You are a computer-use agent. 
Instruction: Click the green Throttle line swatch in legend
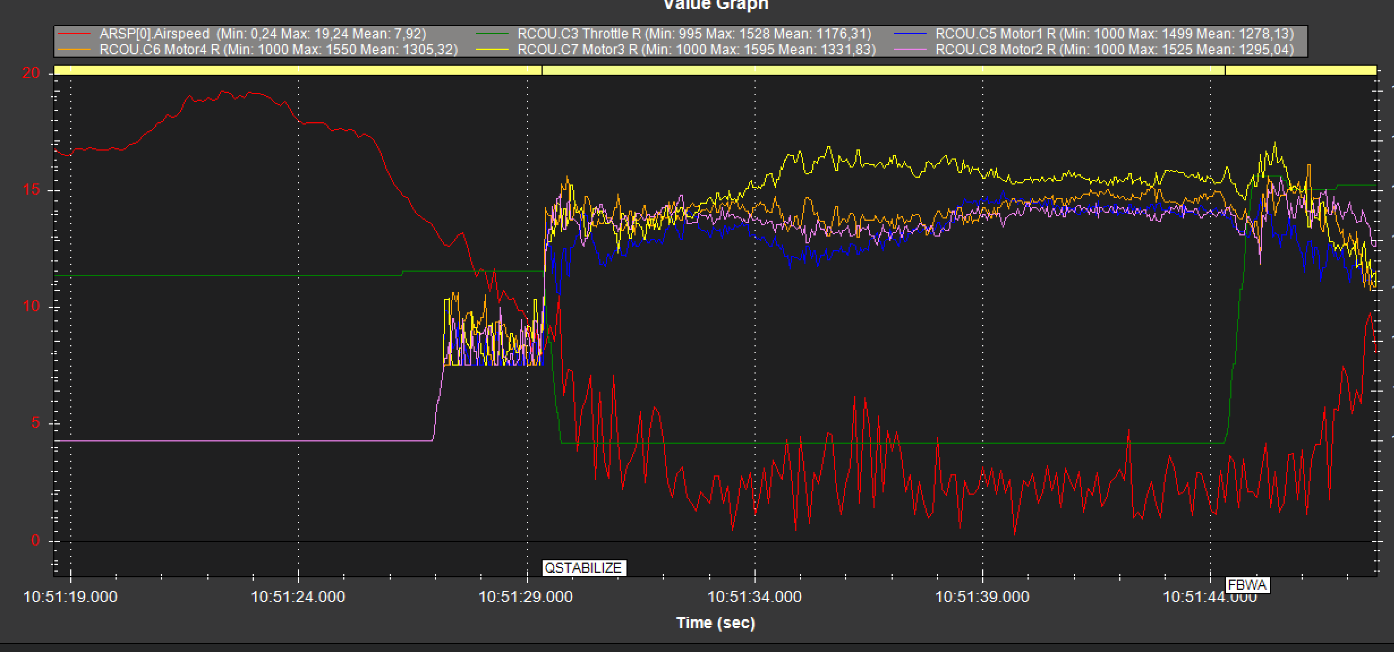tap(492, 34)
